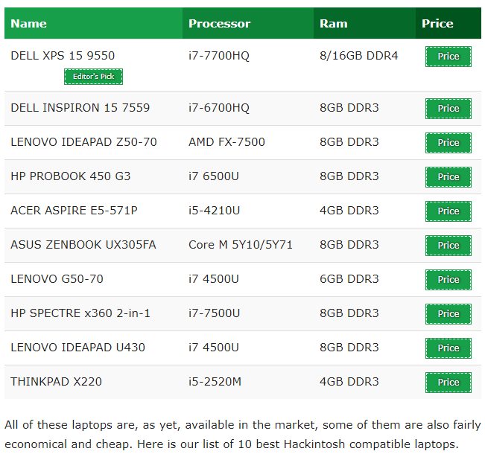Click the AMD FX-7500 processor cell
Image resolution: width=485 pixels, height=457 pixels.
pos(226,142)
